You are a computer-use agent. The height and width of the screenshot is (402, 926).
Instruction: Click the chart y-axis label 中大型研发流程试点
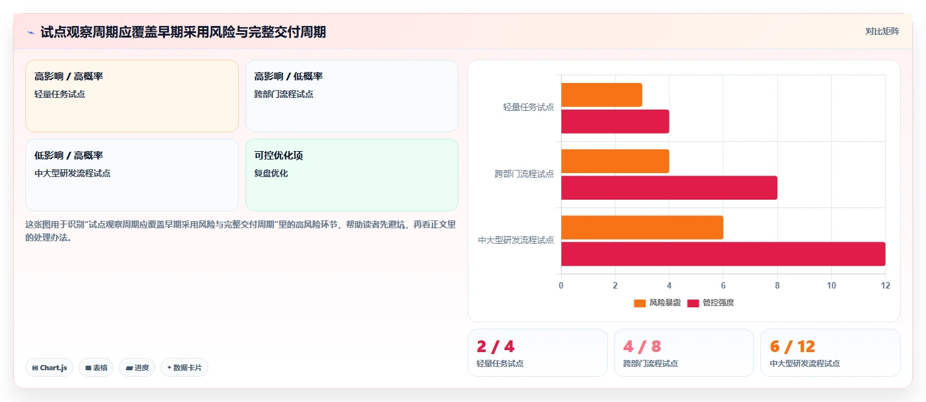point(516,240)
